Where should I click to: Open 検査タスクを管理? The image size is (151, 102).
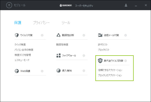click(x=23, y=55)
